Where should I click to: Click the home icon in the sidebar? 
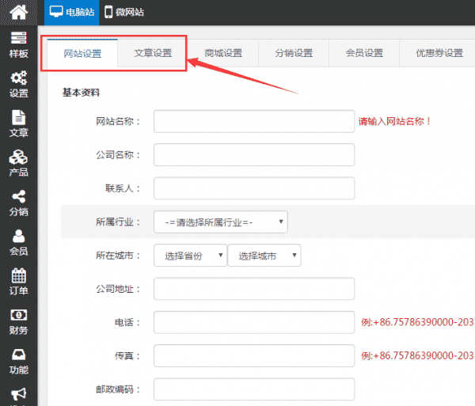18,12
